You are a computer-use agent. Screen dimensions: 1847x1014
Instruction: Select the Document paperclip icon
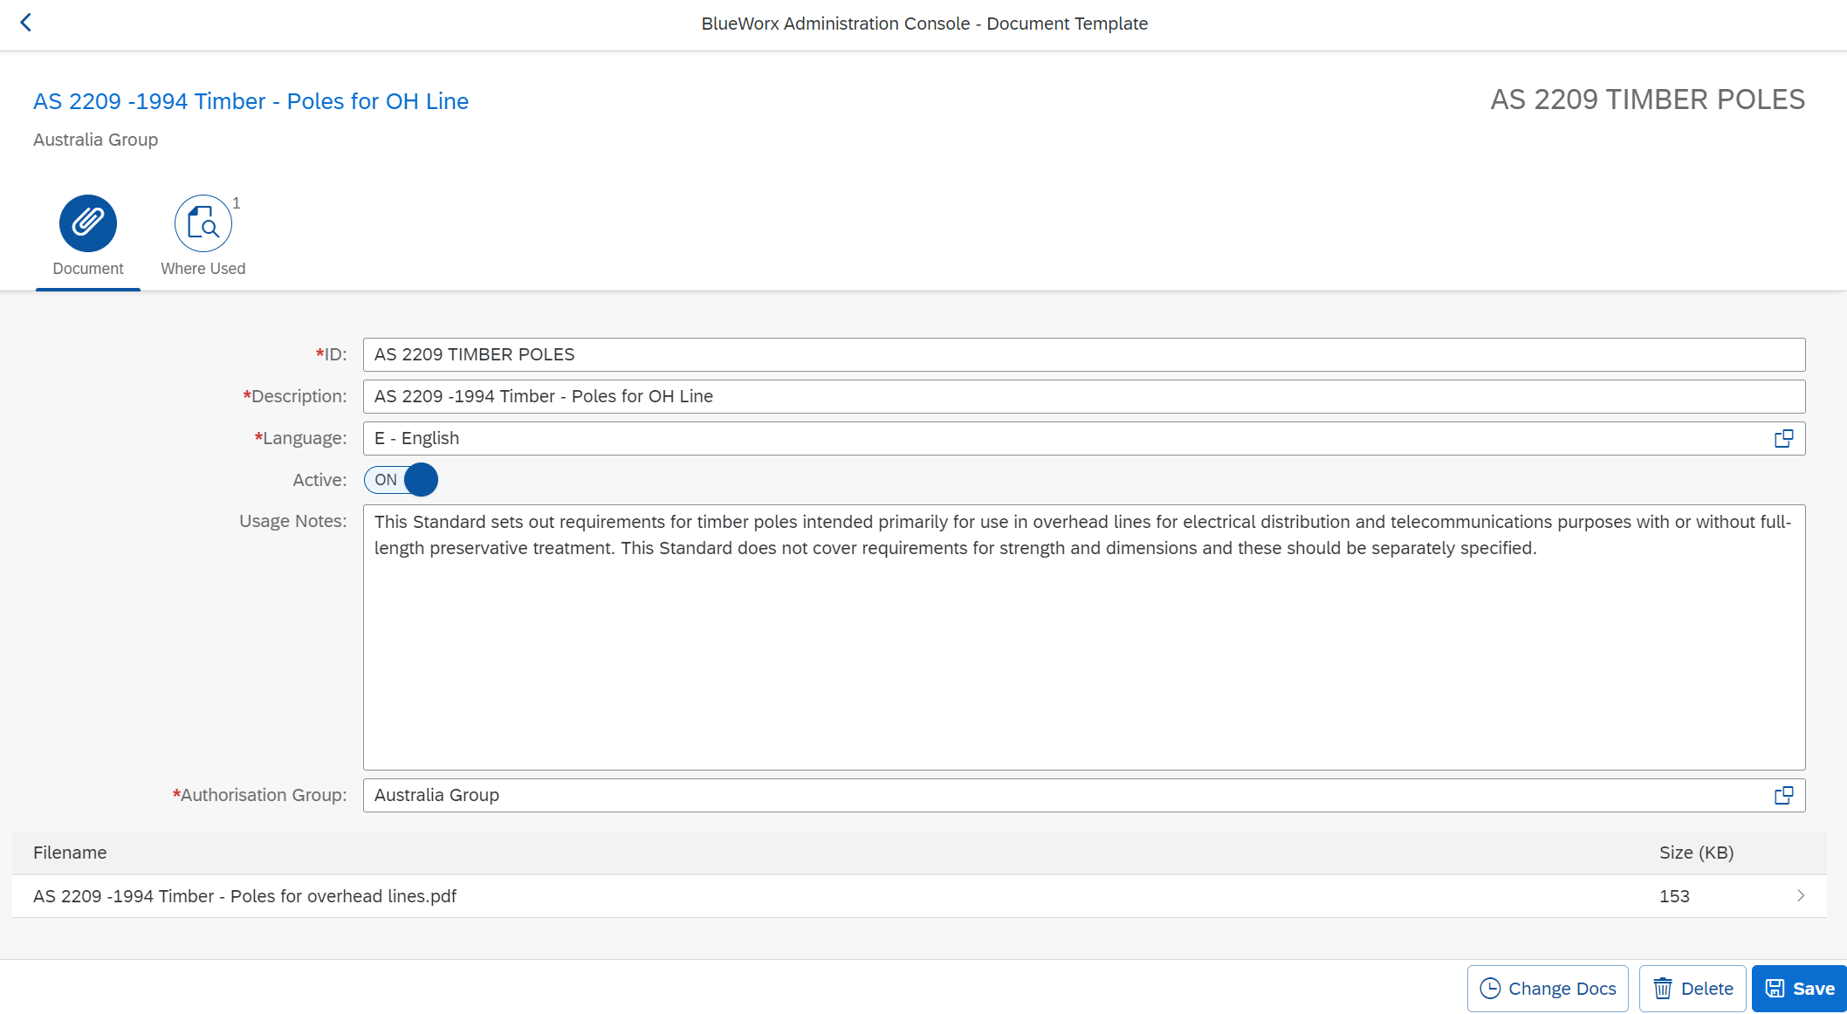(x=88, y=223)
